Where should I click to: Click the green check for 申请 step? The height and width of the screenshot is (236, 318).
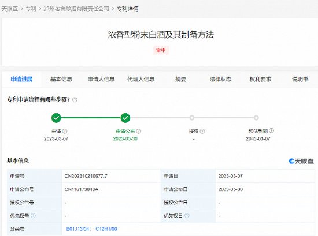pos(56,118)
